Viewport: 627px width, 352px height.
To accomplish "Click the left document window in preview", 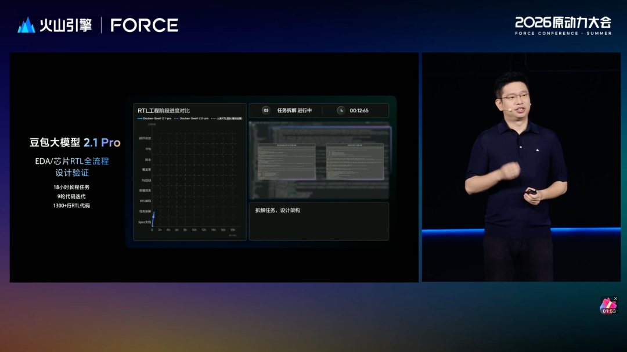I will pos(286,161).
